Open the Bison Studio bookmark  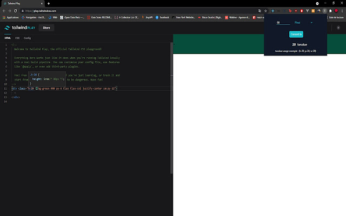210,17
